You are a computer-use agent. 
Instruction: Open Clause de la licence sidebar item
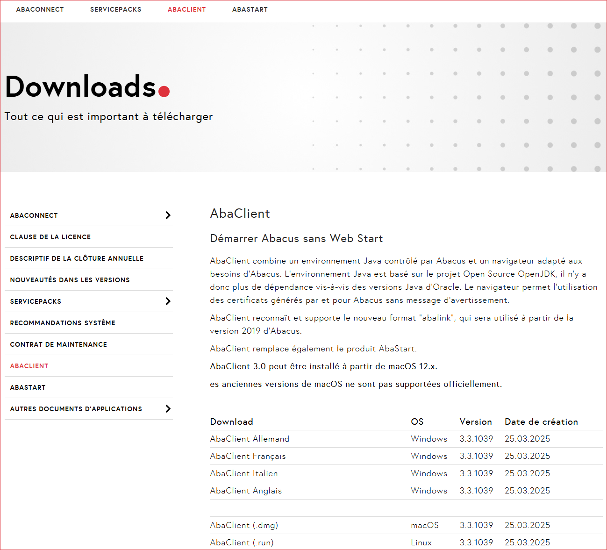pos(50,237)
